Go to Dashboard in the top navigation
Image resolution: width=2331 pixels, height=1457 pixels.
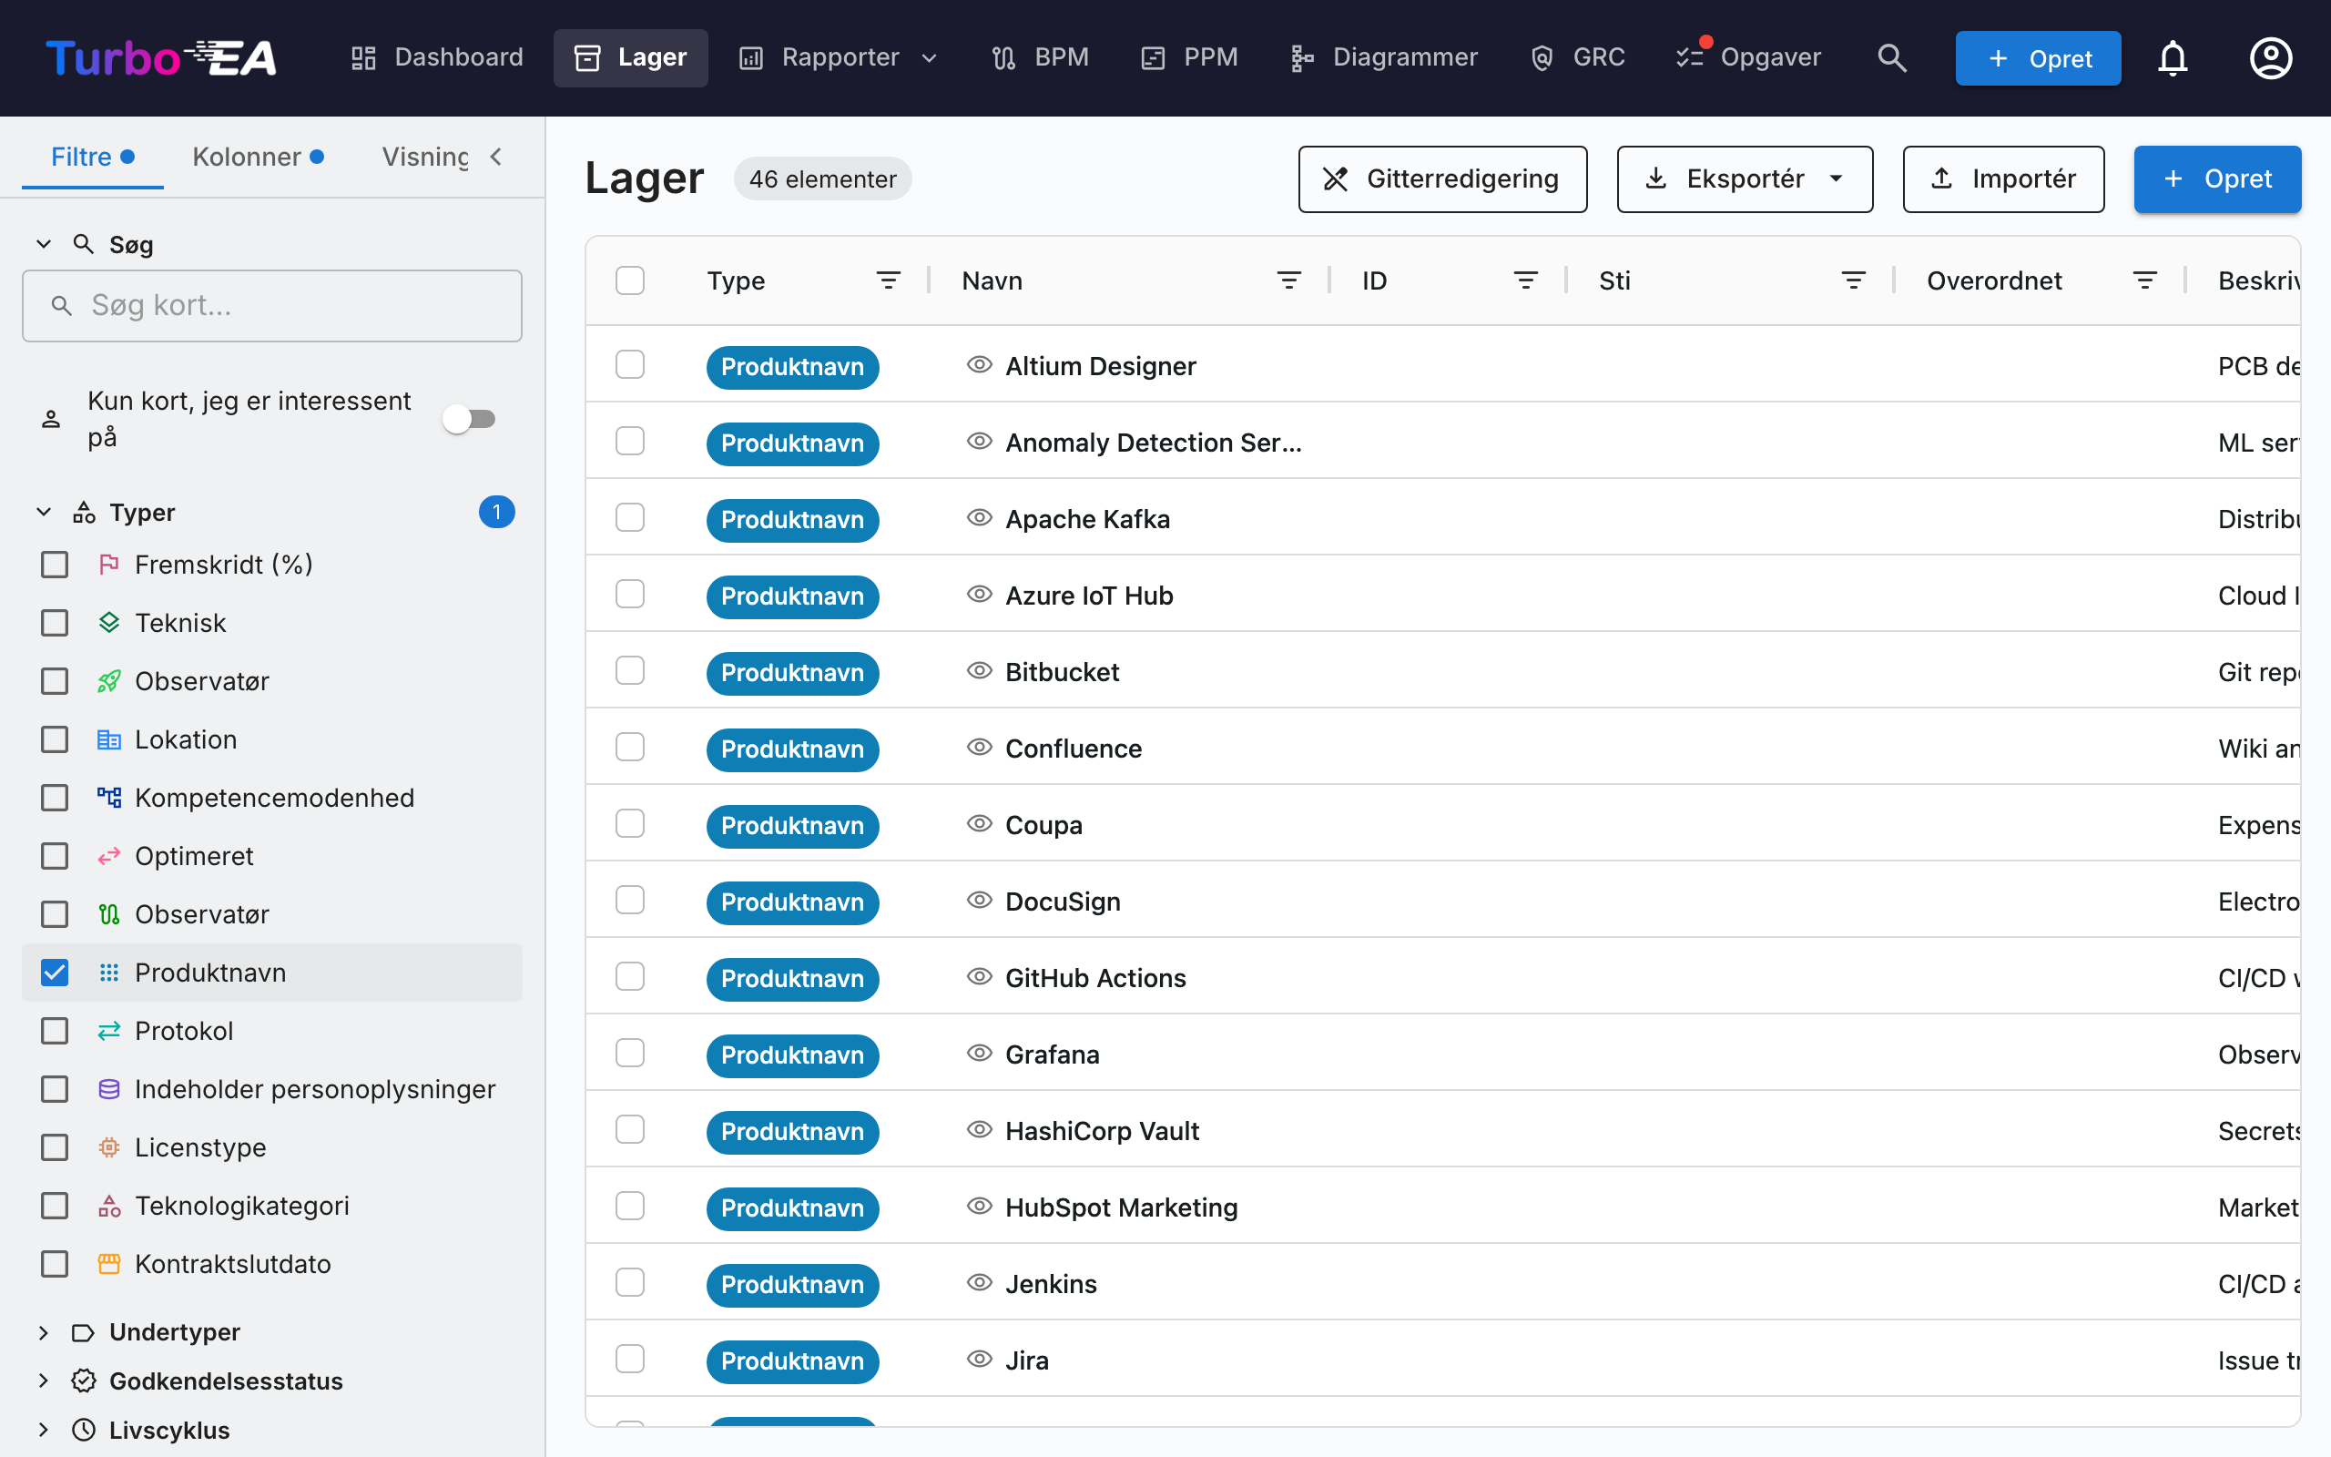[437, 57]
